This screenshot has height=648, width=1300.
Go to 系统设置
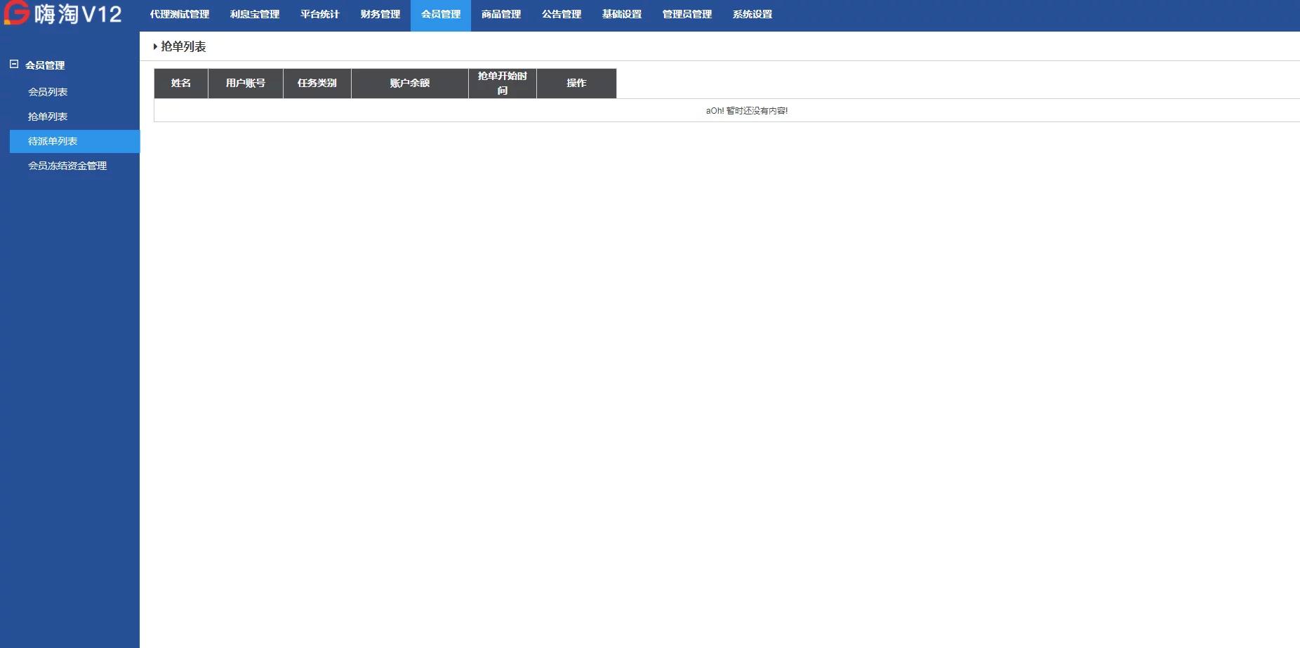pos(752,15)
